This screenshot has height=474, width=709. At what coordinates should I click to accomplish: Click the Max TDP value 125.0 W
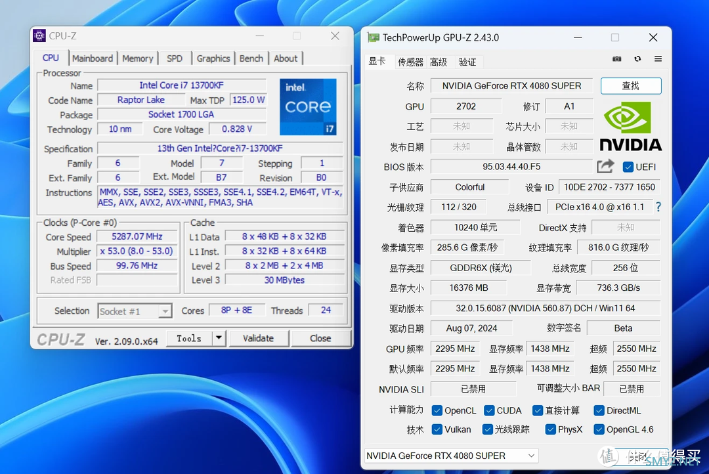click(248, 100)
